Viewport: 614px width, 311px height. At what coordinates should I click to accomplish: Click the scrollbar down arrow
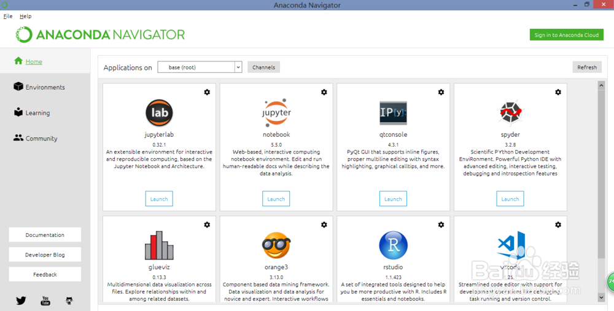coord(602,298)
